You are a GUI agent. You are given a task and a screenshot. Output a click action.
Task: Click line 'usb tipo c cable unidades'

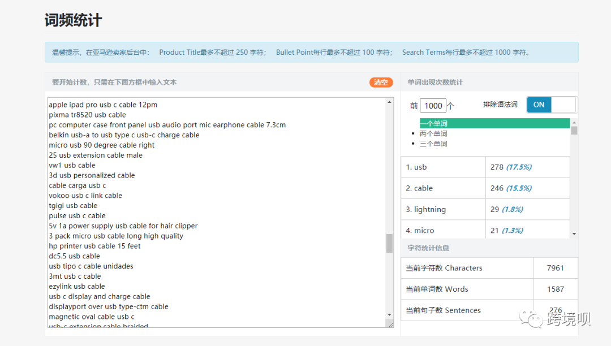click(91, 267)
